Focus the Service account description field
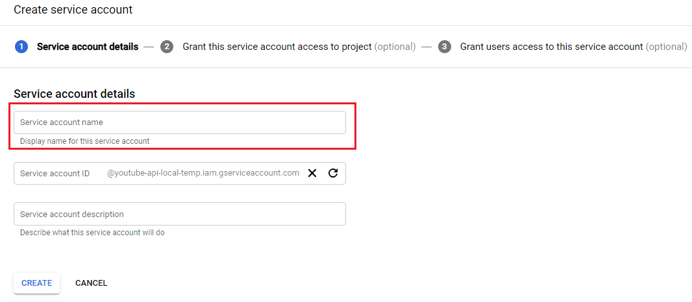This screenshot has height=302, width=692. pyautogui.click(x=180, y=215)
